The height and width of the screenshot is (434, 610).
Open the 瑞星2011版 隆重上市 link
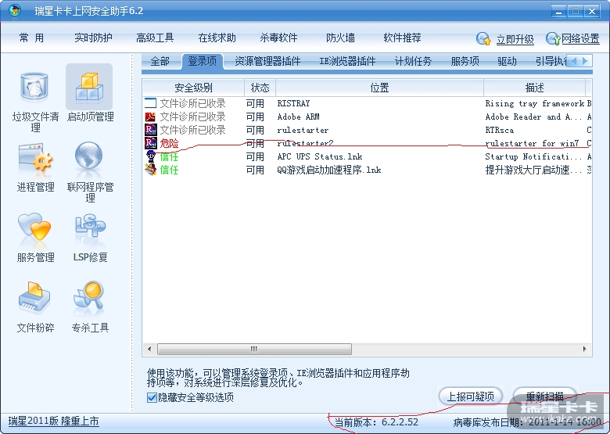click(54, 421)
